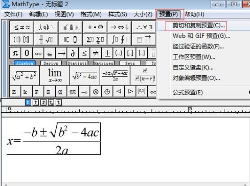Switch to the Derivs tab

[51, 63]
